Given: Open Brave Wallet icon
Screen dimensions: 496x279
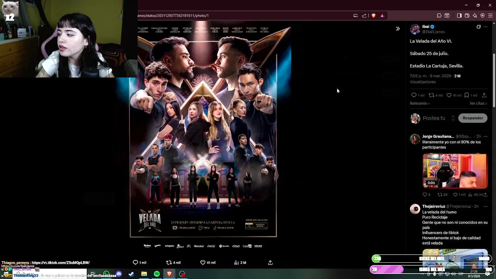Looking at the screenshot, I should [x=467, y=15].
